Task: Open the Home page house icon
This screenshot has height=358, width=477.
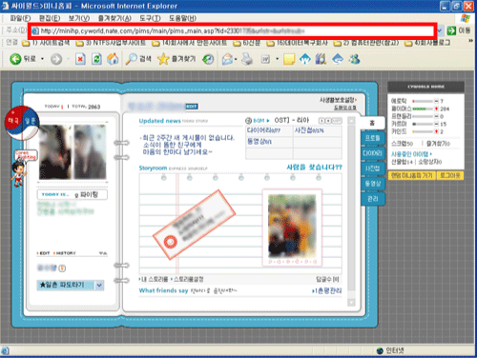Action: (x=113, y=59)
